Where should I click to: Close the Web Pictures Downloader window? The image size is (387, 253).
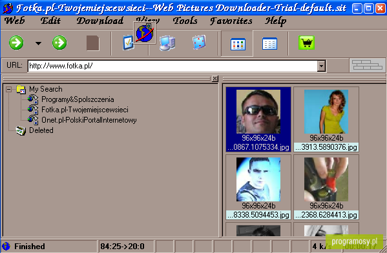381,8
